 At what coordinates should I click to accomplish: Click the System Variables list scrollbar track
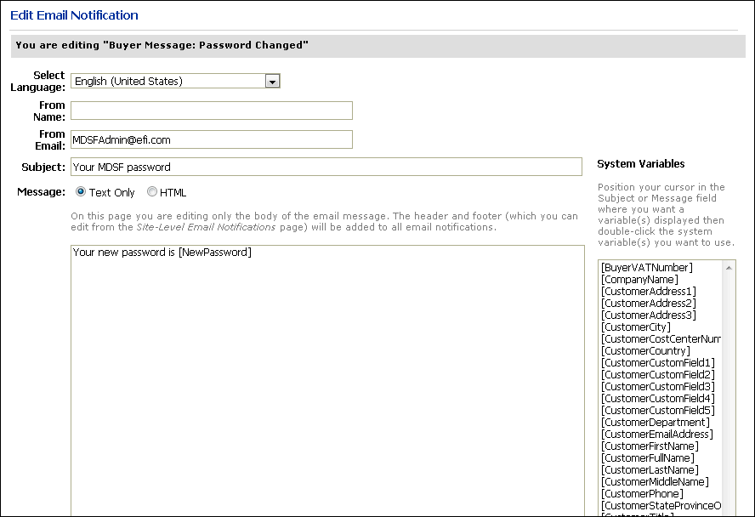tap(729, 391)
